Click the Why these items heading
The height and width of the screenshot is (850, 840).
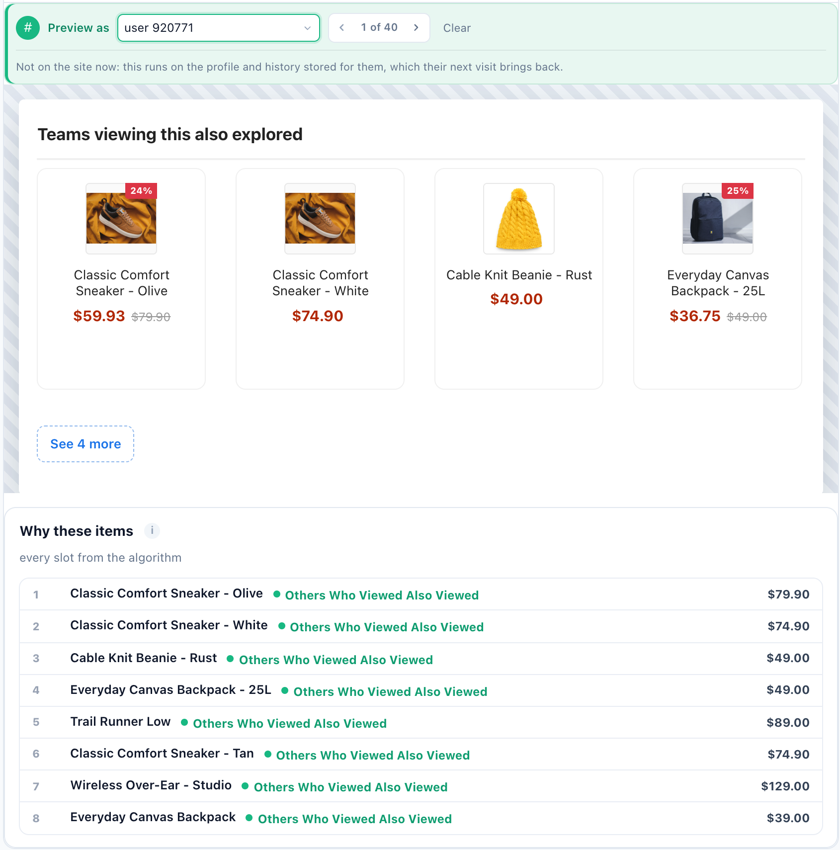[77, 531]
